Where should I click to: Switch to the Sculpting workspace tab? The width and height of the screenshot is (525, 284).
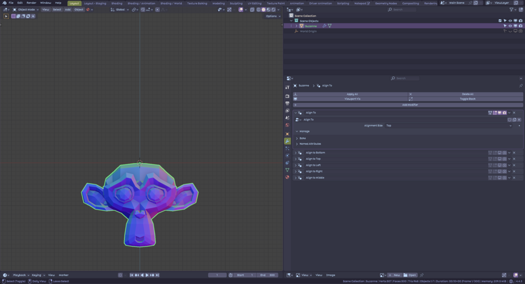(236, 3)
